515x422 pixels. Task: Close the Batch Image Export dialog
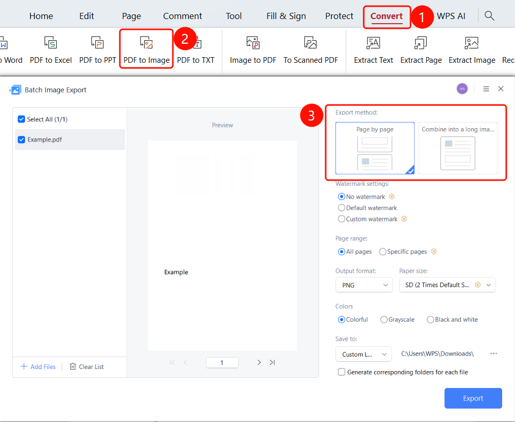501,89
